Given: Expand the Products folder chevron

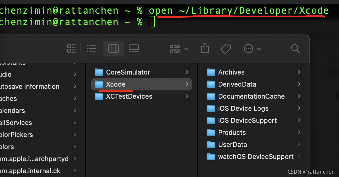Looking at the screenshot, I should point(299,132).
